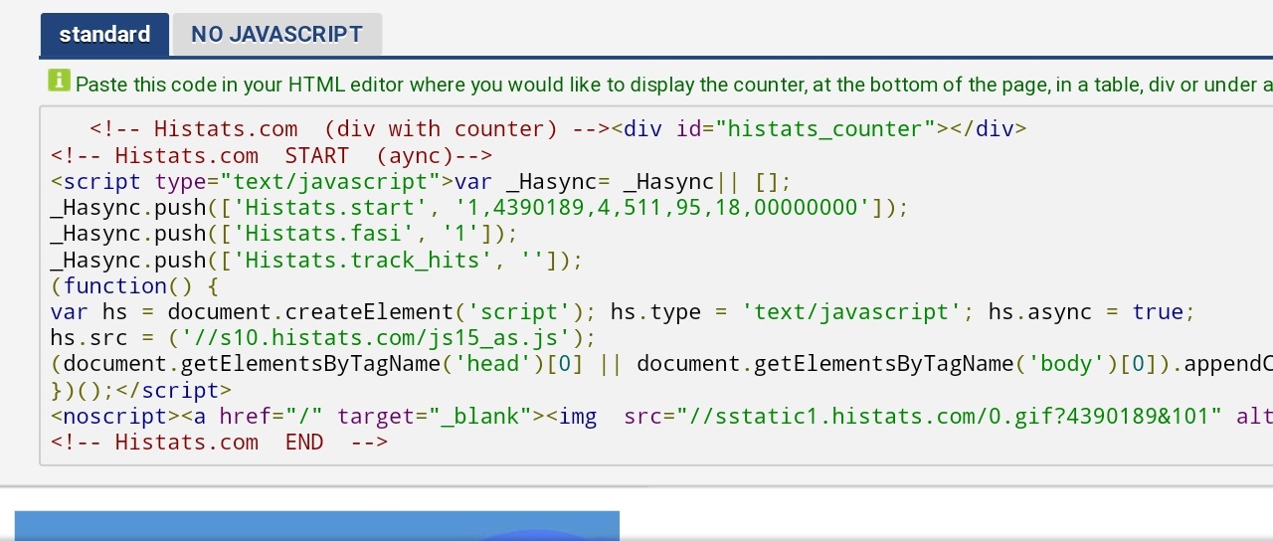Click the 'Histats.com END' comment
This screenshot has height=541, width=1273.
[219, 442]
